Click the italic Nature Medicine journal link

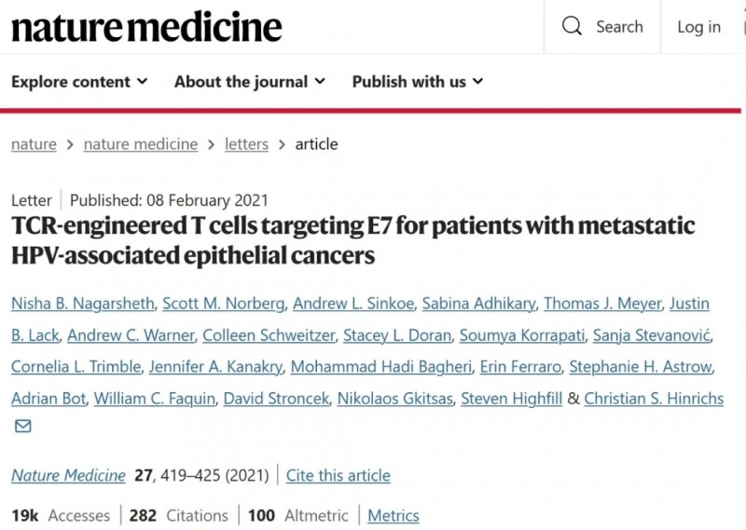click(68, 475)
